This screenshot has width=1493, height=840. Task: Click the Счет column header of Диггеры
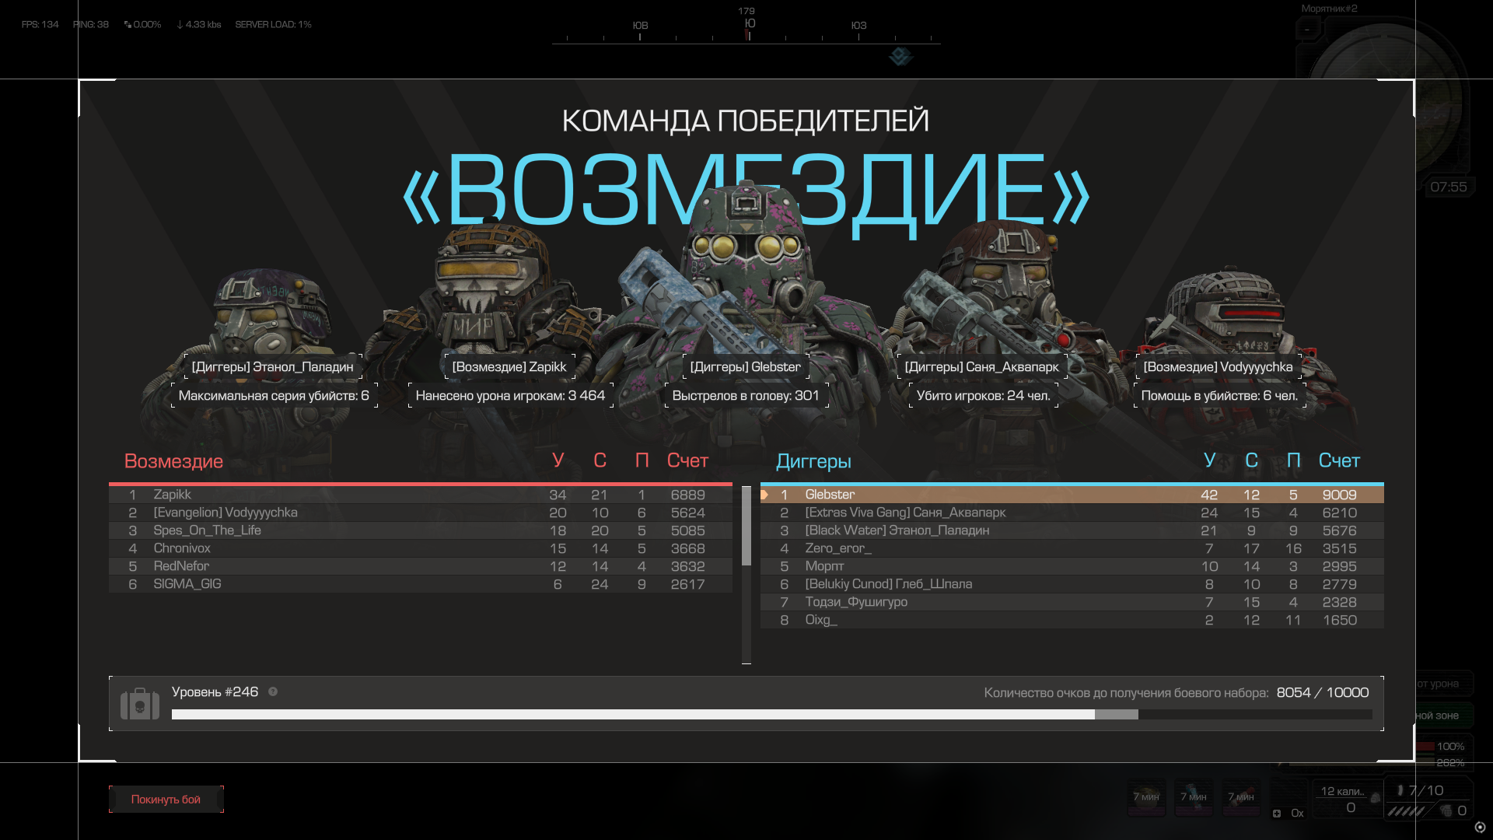1339,460
